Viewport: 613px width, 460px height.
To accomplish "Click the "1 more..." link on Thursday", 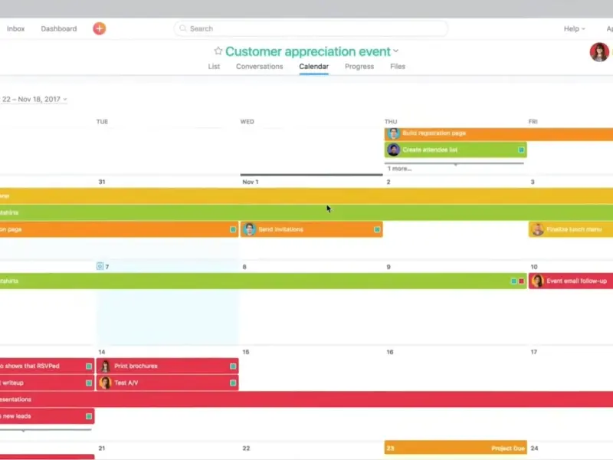I will 399,168.
